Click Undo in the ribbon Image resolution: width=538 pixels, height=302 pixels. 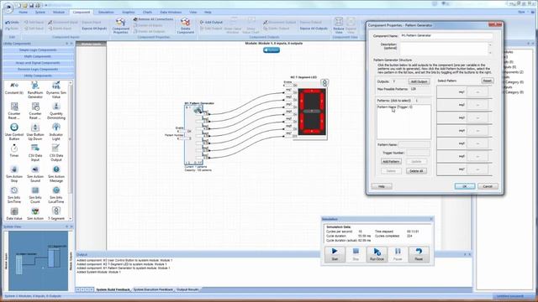click(12, 23)
